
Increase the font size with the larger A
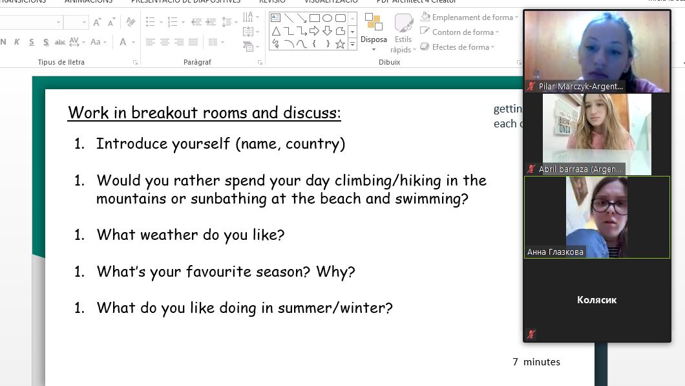click(97, 22)
